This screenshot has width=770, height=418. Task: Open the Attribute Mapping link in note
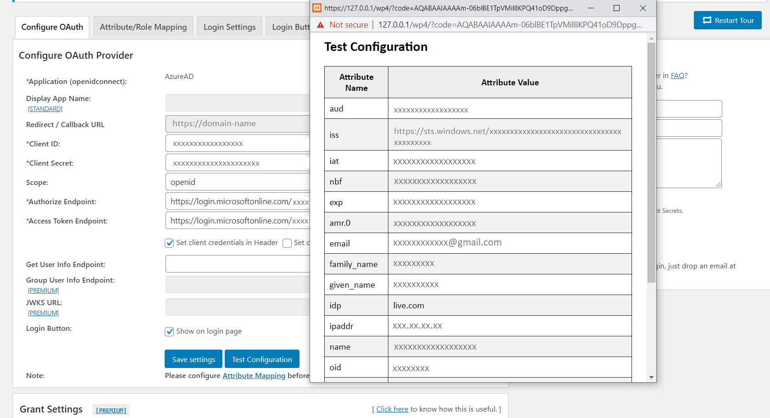(254, 375)
